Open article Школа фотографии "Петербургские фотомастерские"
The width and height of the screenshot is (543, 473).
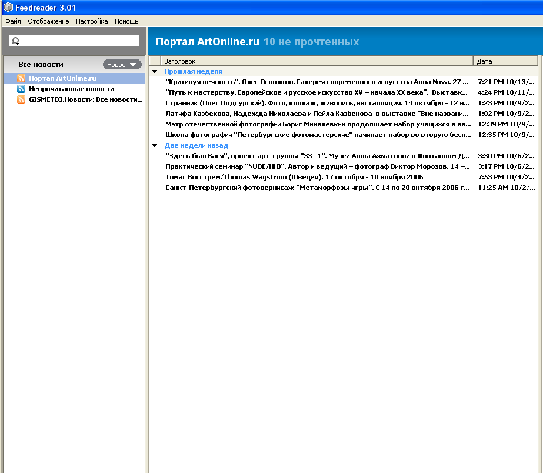pyautogui.click(x=318, y=135)
